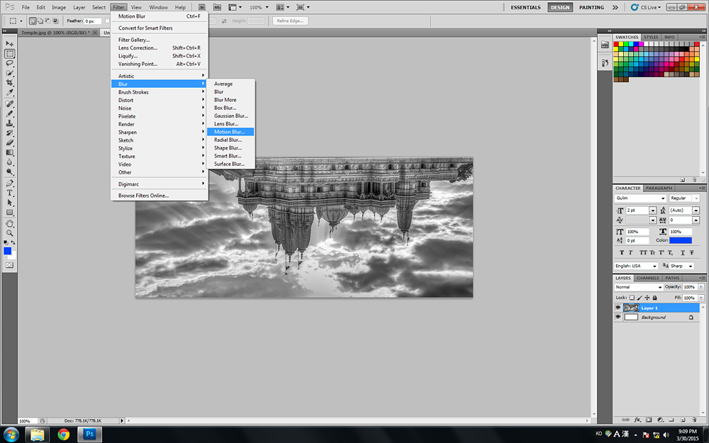Select the Zoom tool in toolbox
Viewport: 709px width, 443px height.
pos(10,232)
